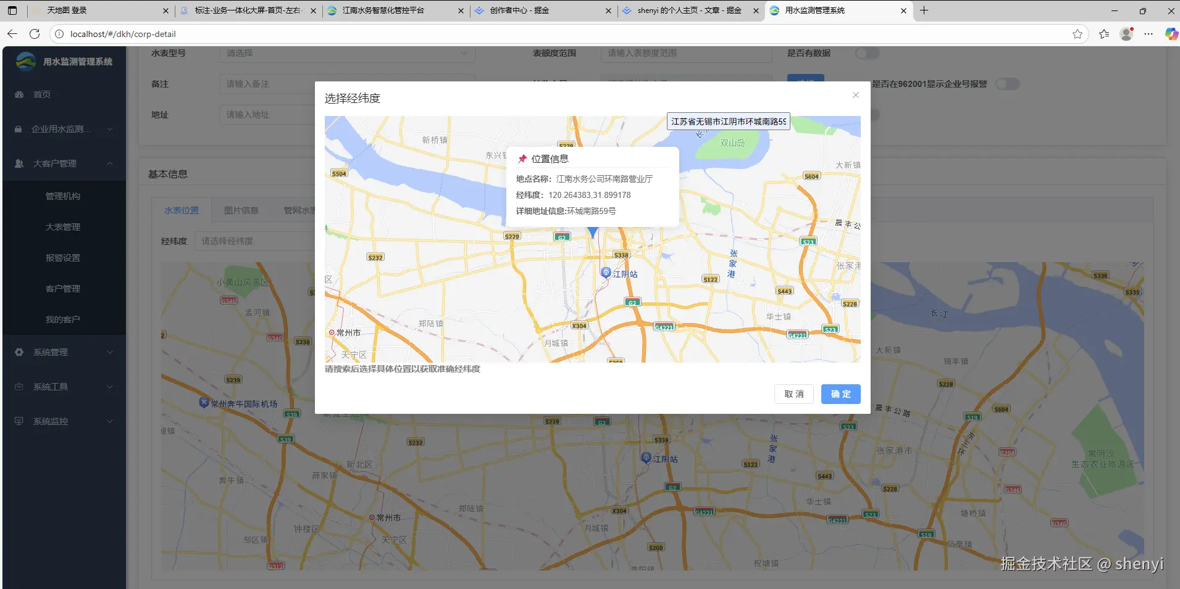The image size is (1180, 589).
Task: Cancel the dialog with 取消 button
Action: pos(794,394)
